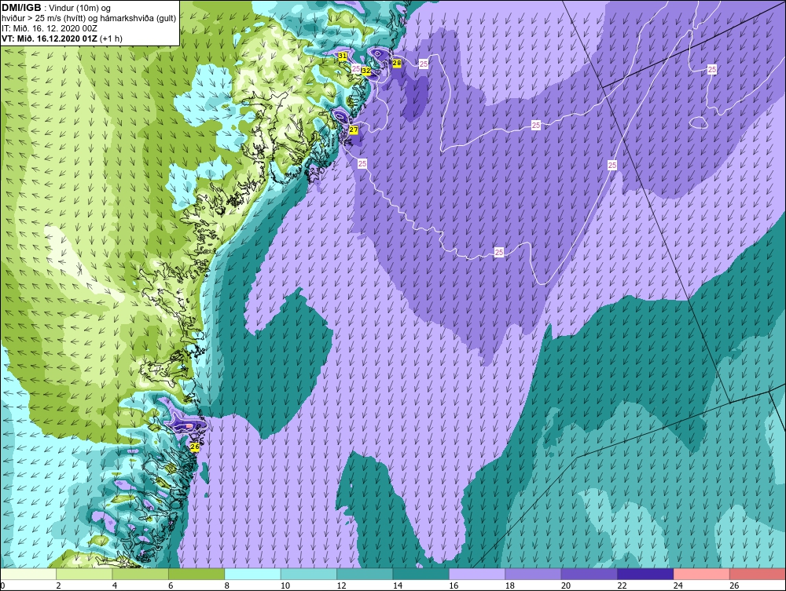This screenshot has width=786, height=591.
Task: Pick the 4–6 m/s green legend swatch
Action: [x=141, y=574]
